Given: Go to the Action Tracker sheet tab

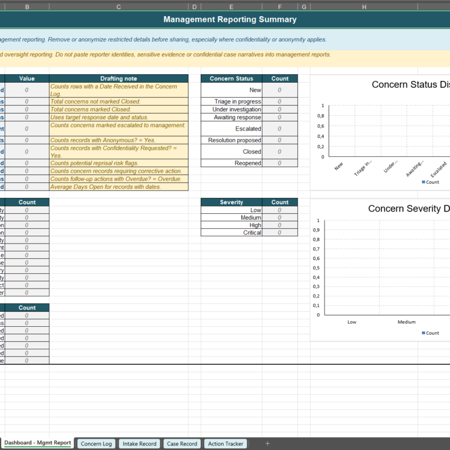Looking at the screenshot, I should (x=226, y=444).
